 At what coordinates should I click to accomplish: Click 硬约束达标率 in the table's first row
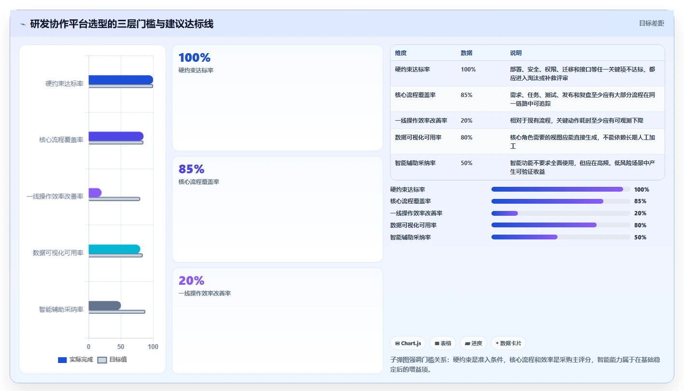click(412, 70)
